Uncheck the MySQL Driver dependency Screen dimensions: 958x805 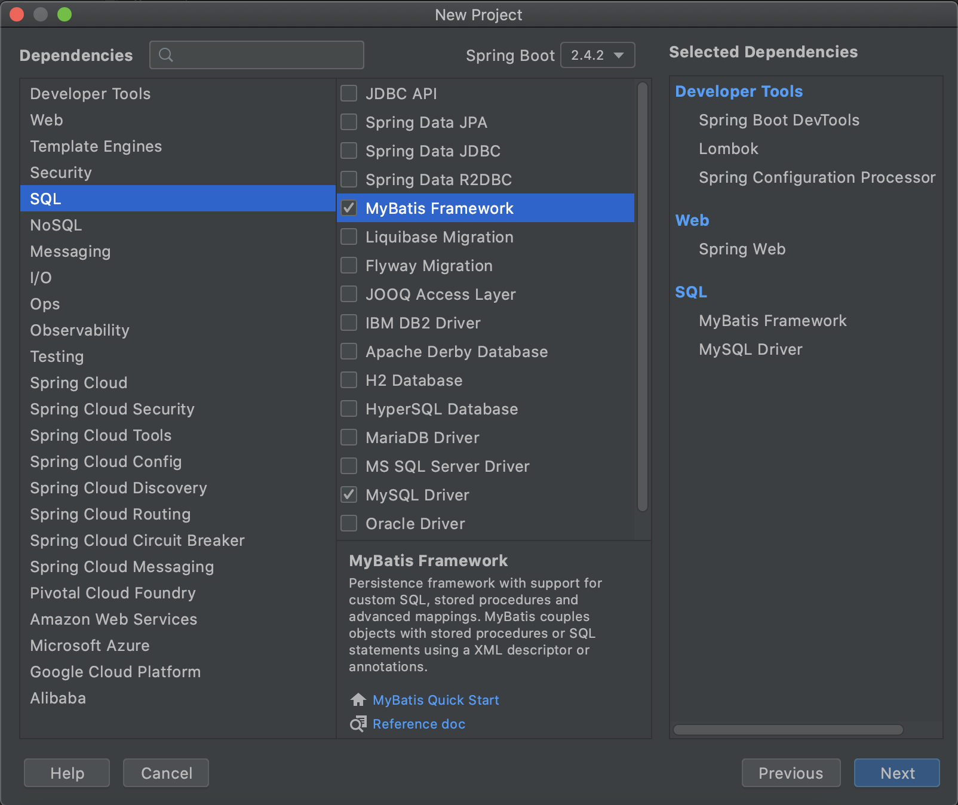coord(349,494)
